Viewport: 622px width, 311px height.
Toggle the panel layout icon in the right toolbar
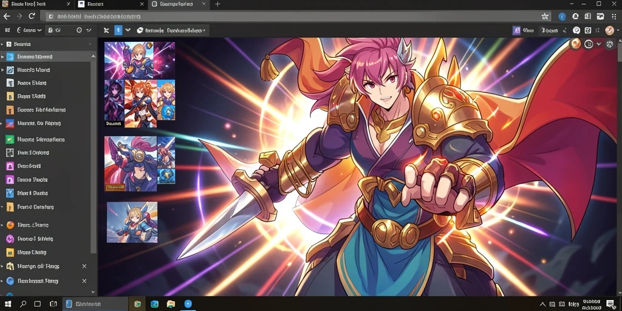(588, 30)
